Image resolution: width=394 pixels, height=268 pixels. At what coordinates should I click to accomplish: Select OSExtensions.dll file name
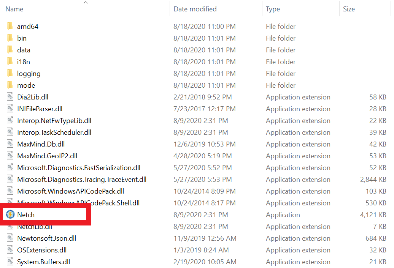pyautogui.click(x=42, y=250)
